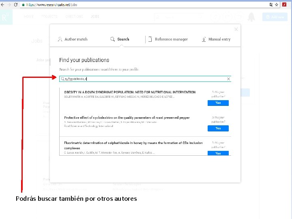Image resolution: width=292 pixels, height=219 pixels.
Task: Open the JOBS nav item
Action: (x=95, y=17)
